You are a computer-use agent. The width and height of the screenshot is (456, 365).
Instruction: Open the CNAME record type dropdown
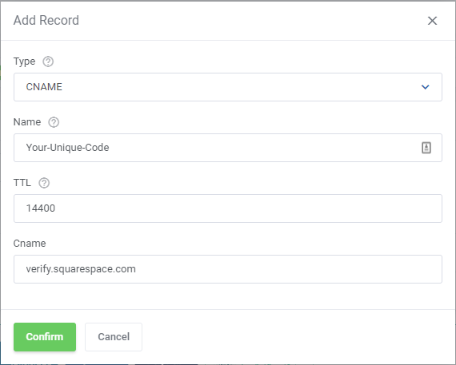coord(228,87)
